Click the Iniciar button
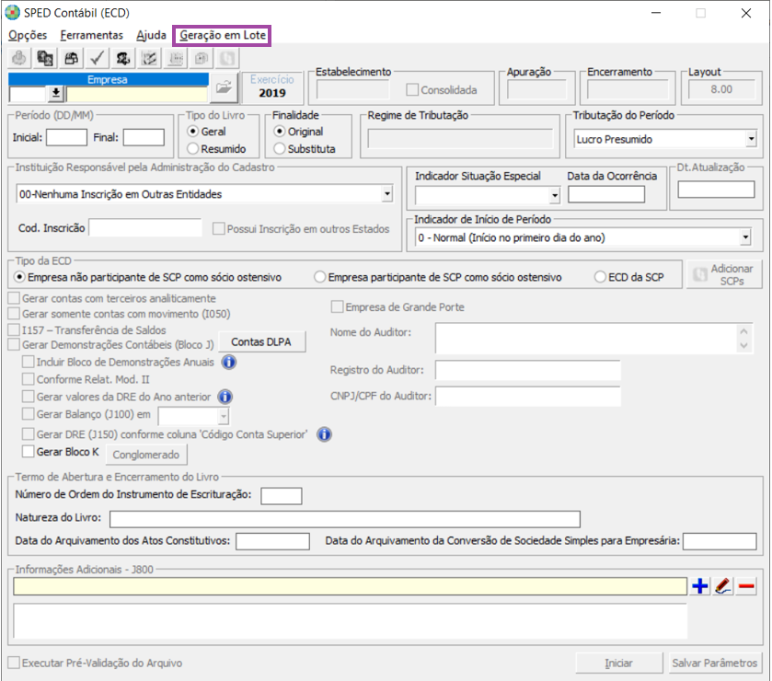 click(x=619, y=664)
